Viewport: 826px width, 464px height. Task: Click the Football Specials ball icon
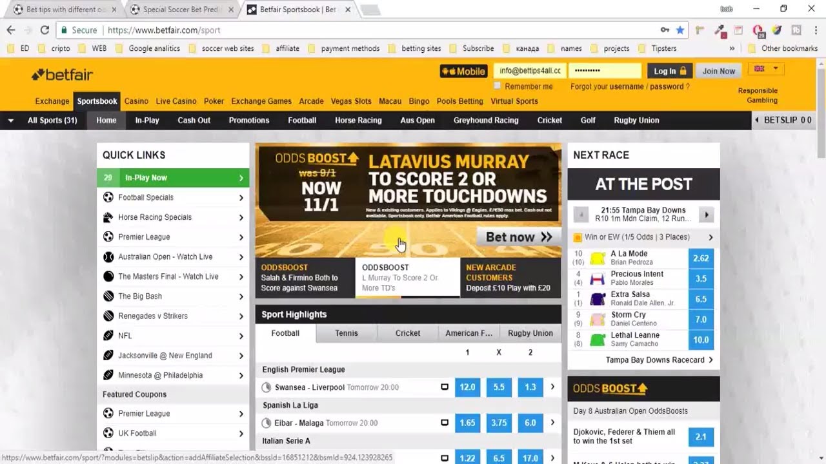pyautogui.click(x=108, y=197)
